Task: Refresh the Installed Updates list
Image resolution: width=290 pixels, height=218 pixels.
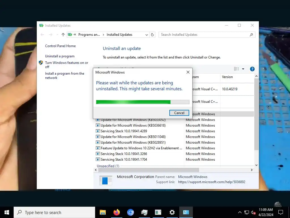Action: click(x=152, y=35)
